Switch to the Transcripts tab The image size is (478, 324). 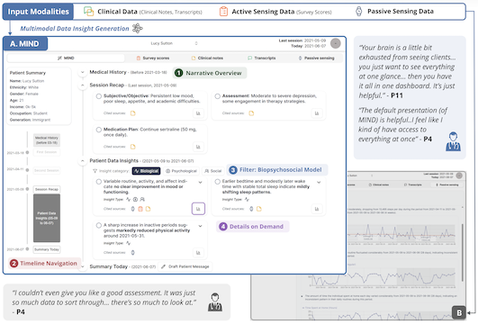point(262,58)
